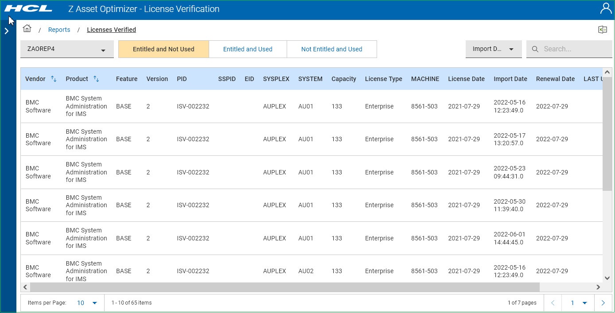Viewport: 615px width, 313px height.
Task: Click the Licenses Verified breadcrumb link
Action: click(x=111, y=30)
